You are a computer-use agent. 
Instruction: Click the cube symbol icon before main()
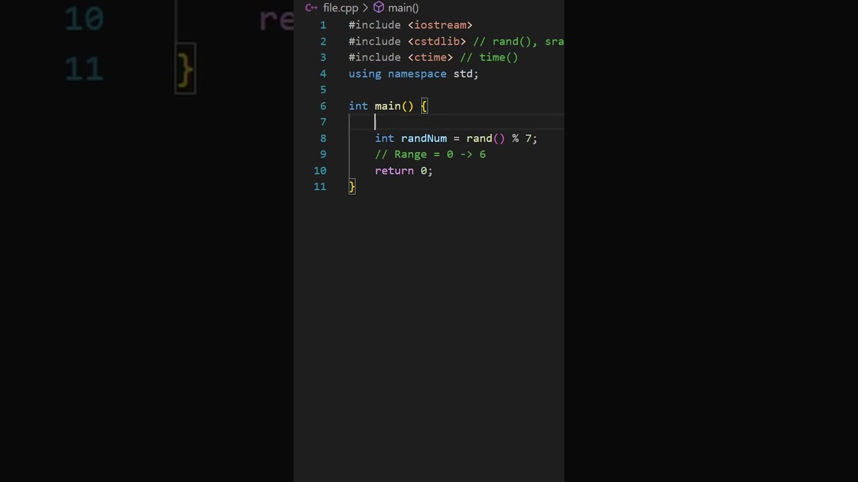[x=379, y=8]
